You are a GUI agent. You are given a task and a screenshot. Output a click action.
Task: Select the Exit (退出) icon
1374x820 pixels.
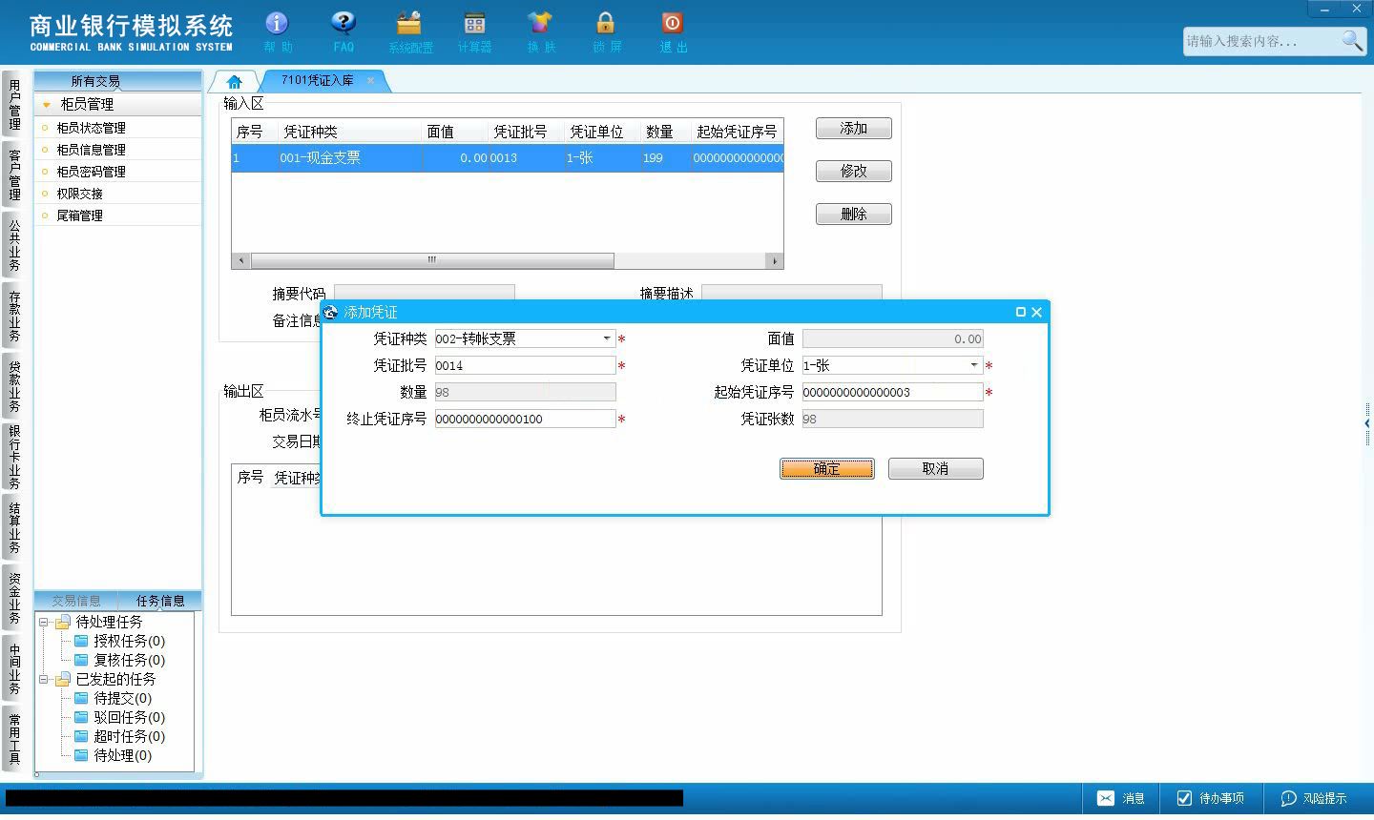(x=673, y=31)
